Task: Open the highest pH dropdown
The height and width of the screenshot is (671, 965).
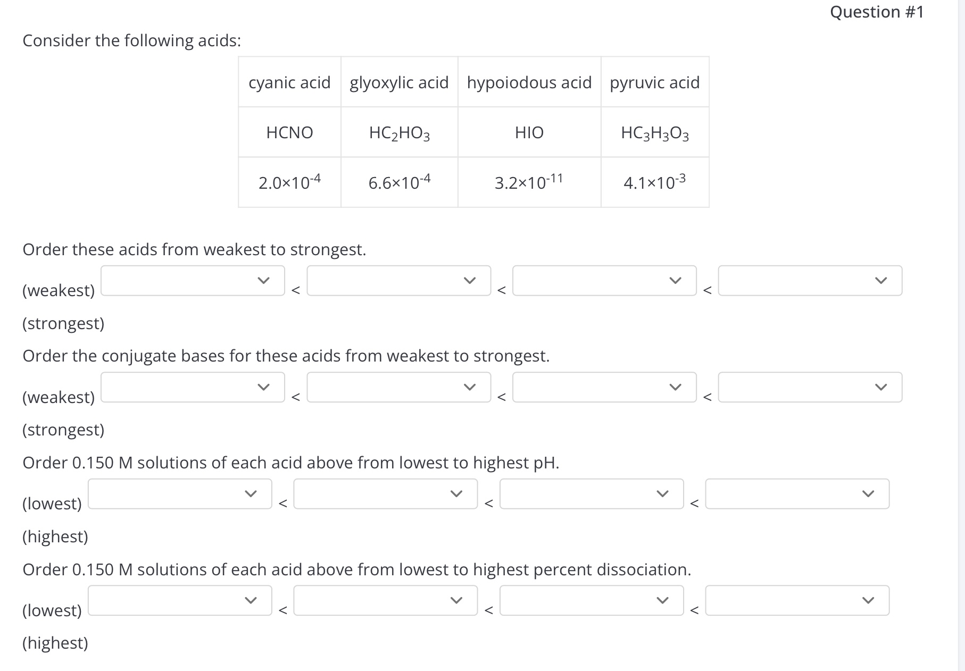Action: coord(796,494)
